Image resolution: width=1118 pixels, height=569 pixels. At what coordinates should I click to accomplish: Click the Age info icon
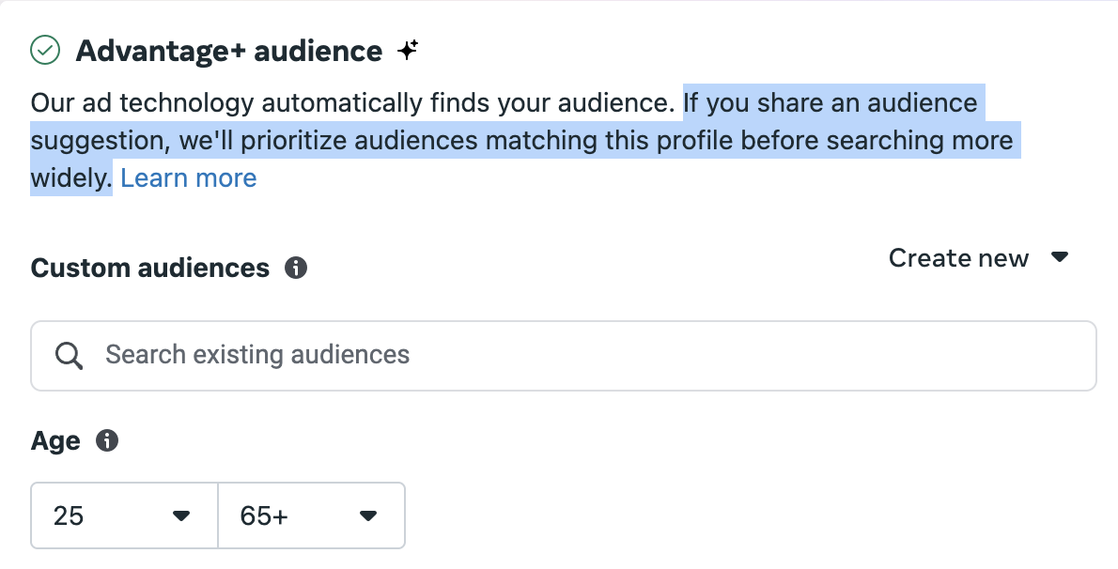(x=107, y=440)
